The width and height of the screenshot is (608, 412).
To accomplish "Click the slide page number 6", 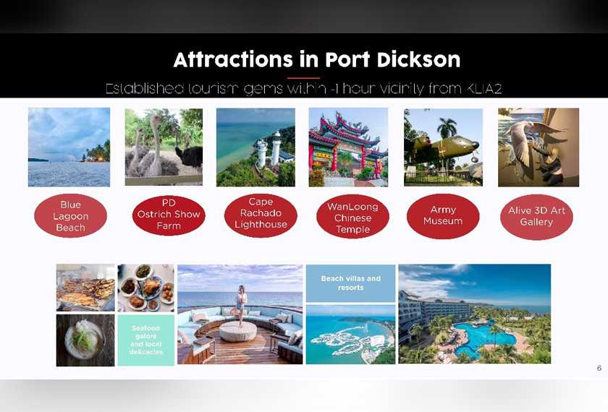I will [599, 368].
